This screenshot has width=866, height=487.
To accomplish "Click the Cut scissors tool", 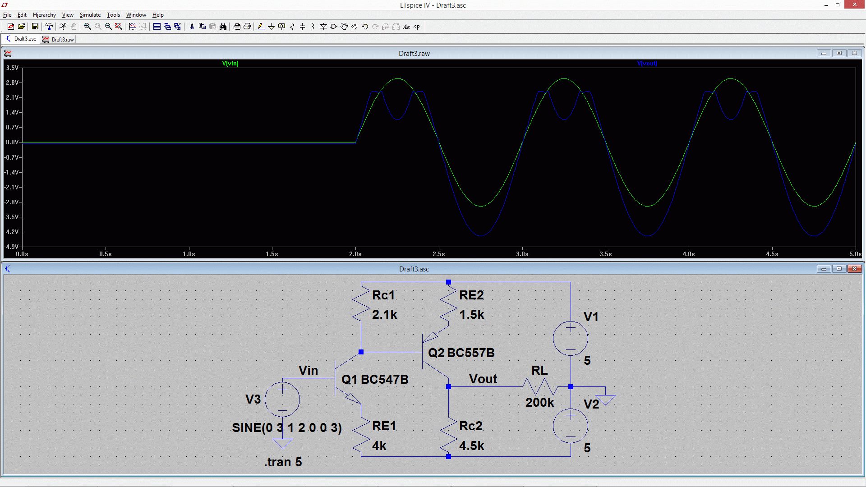I will [192, 27].
